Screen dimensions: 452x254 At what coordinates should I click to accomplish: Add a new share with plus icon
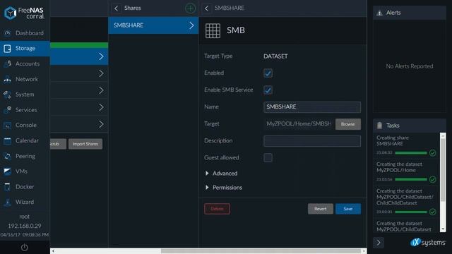190,8
